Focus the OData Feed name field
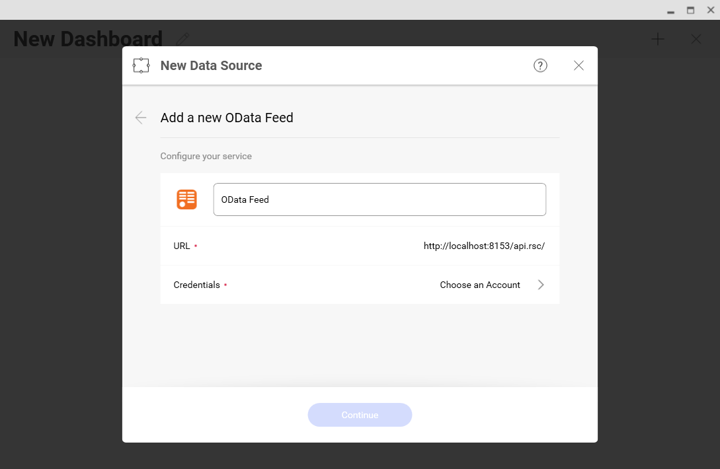Screen dimensions: 720x469 pyautogui.click(x=380, y=199)
